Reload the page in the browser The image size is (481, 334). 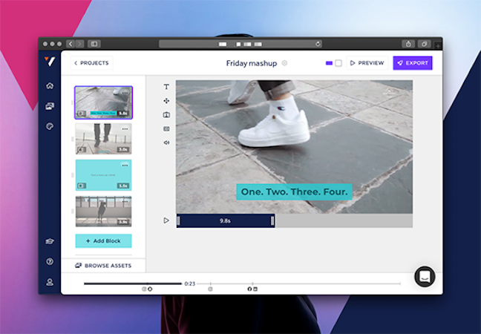click(318, 44)
